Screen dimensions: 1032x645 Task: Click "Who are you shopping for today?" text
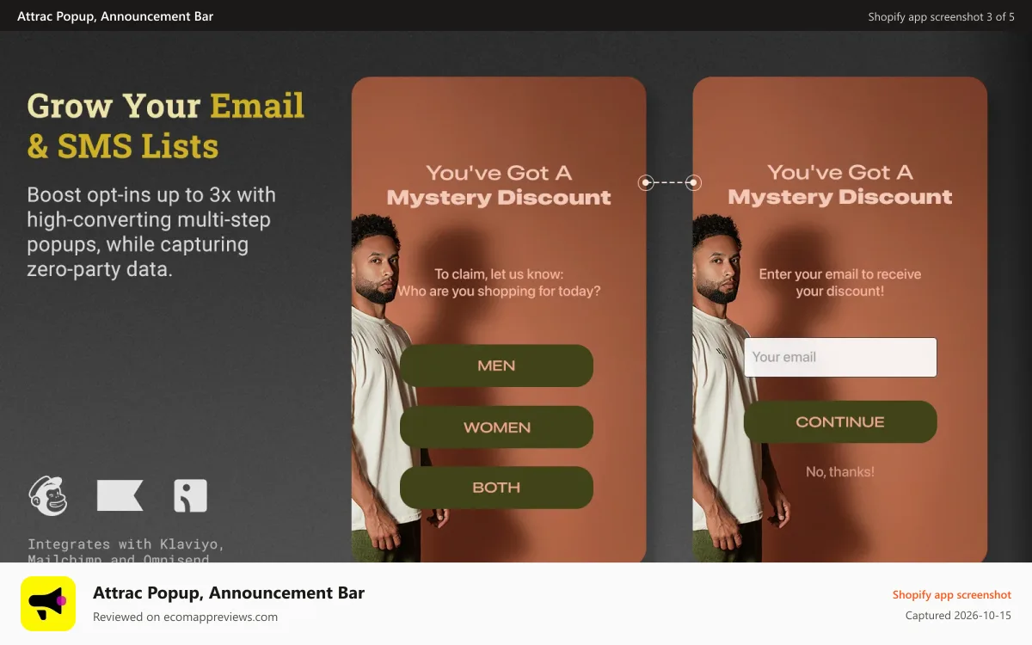click(499, 291)
